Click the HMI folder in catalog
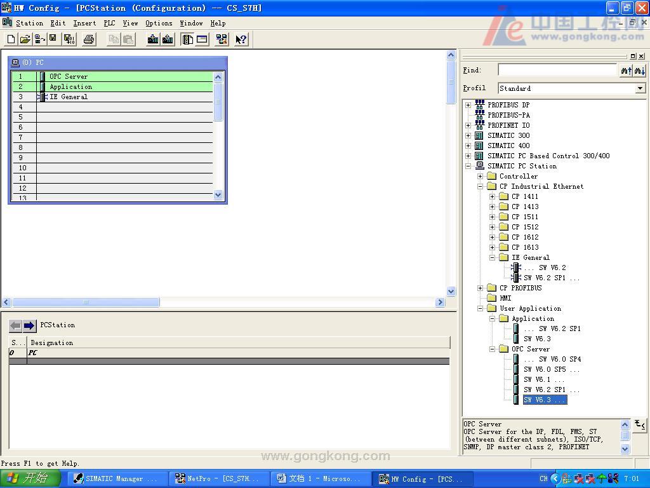The image size is (650, 488). point(505,299)
